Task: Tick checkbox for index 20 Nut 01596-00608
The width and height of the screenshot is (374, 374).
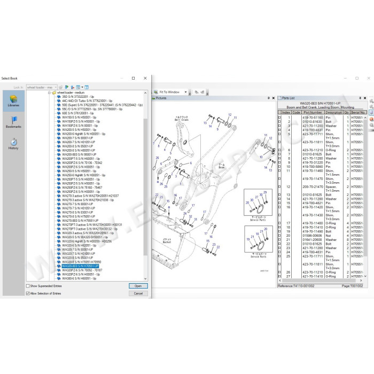Action: pyautogui.click(x=279, y=236)
